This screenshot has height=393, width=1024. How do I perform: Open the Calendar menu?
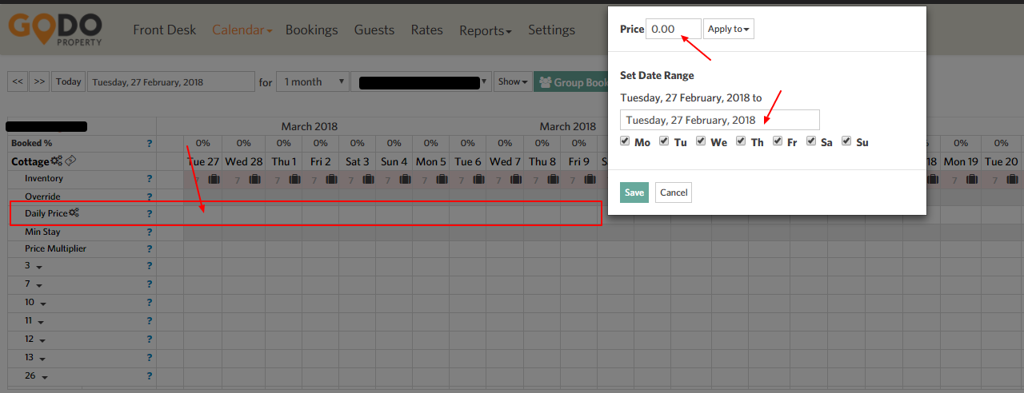tap(242, 30)
